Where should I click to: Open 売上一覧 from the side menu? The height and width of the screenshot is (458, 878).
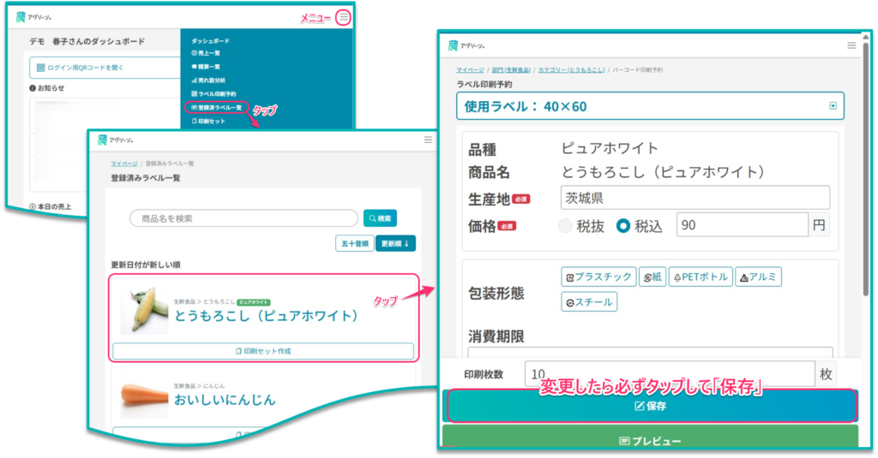(x=208, y=53)
